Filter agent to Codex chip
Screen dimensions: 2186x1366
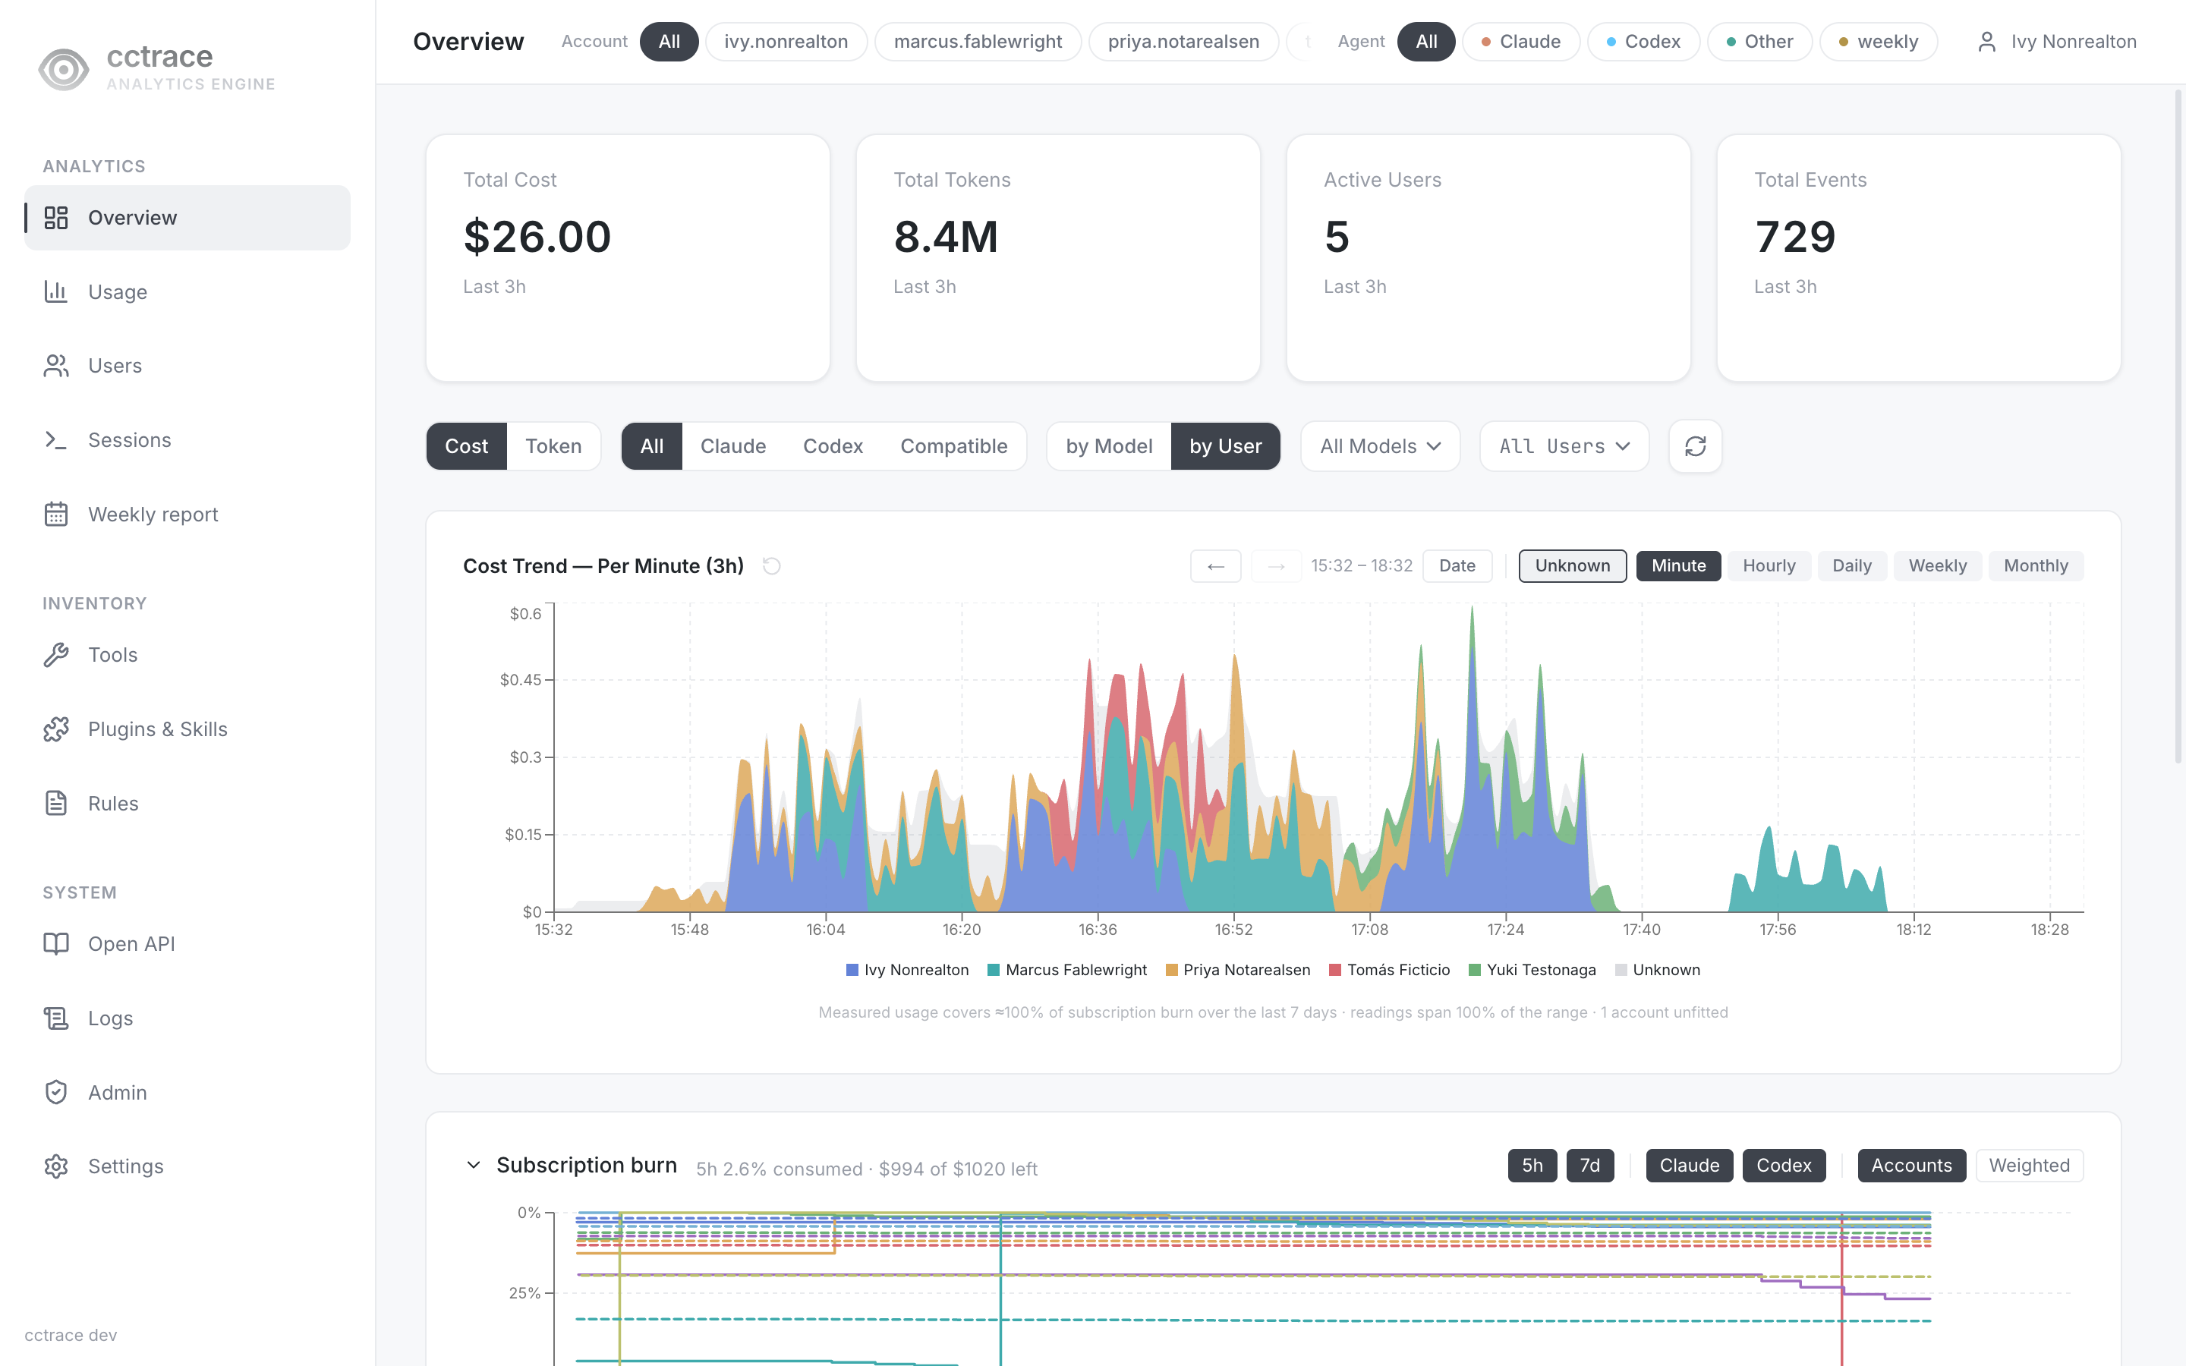1643,42
